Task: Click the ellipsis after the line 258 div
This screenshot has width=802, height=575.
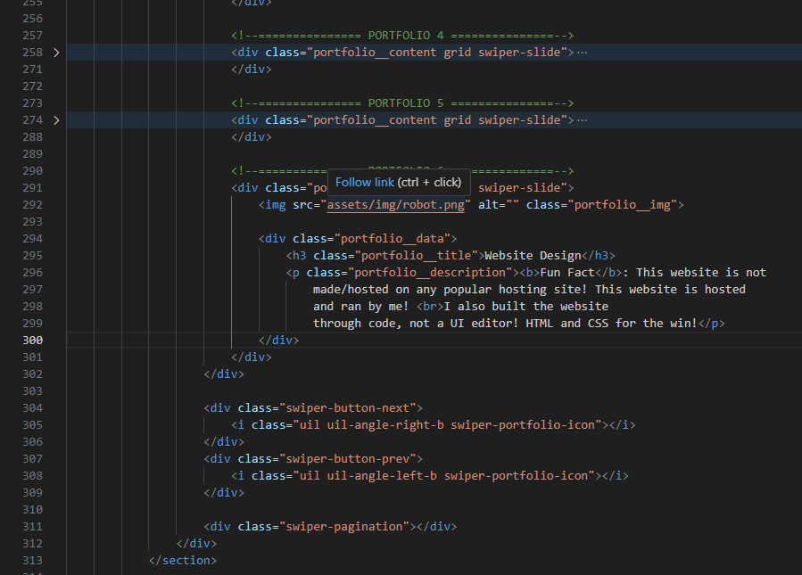Action: tap(583, 53)
